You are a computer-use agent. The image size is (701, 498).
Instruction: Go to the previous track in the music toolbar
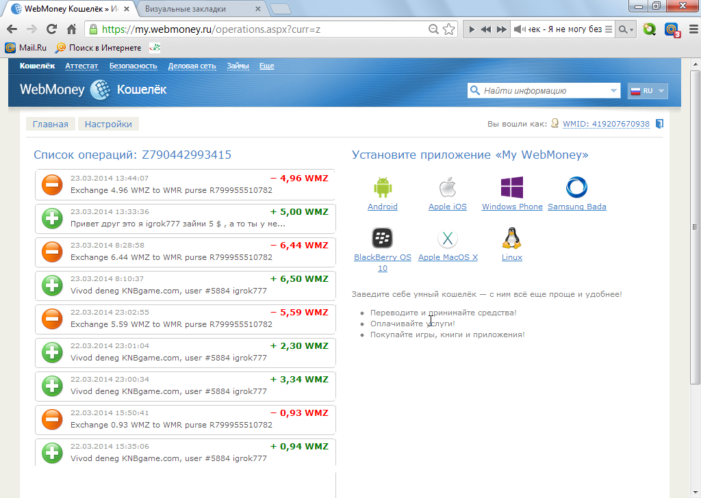[486, 29]
